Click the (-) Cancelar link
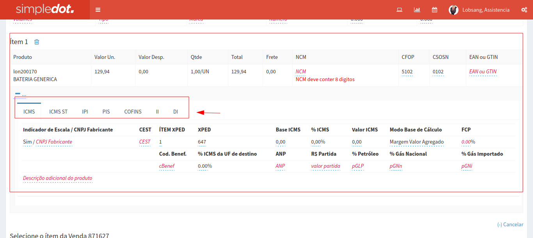This screenshot has width=533, height=238. click(x=510, y=224)
